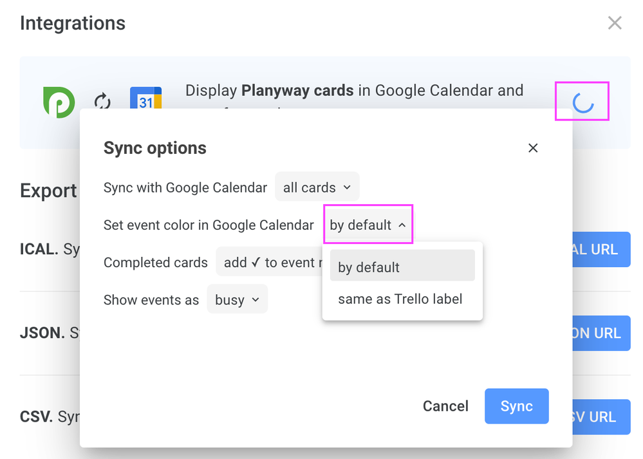
Task: Click the blue loading spinner
Action: tap(582, 102)
